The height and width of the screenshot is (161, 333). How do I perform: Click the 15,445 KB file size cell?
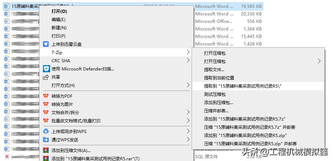251,36
